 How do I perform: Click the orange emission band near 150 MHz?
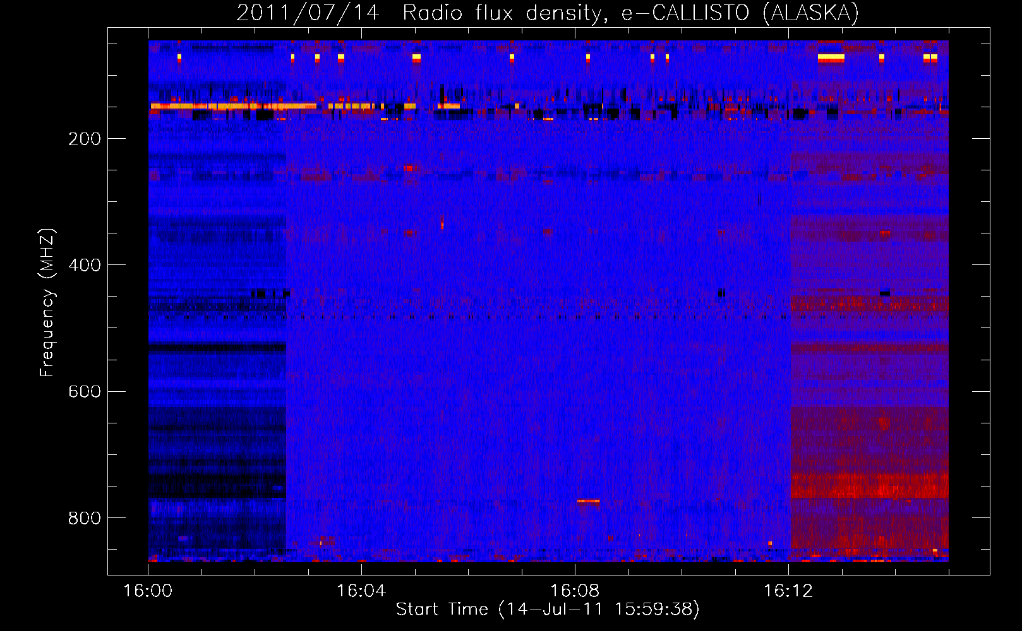(234, 106)
